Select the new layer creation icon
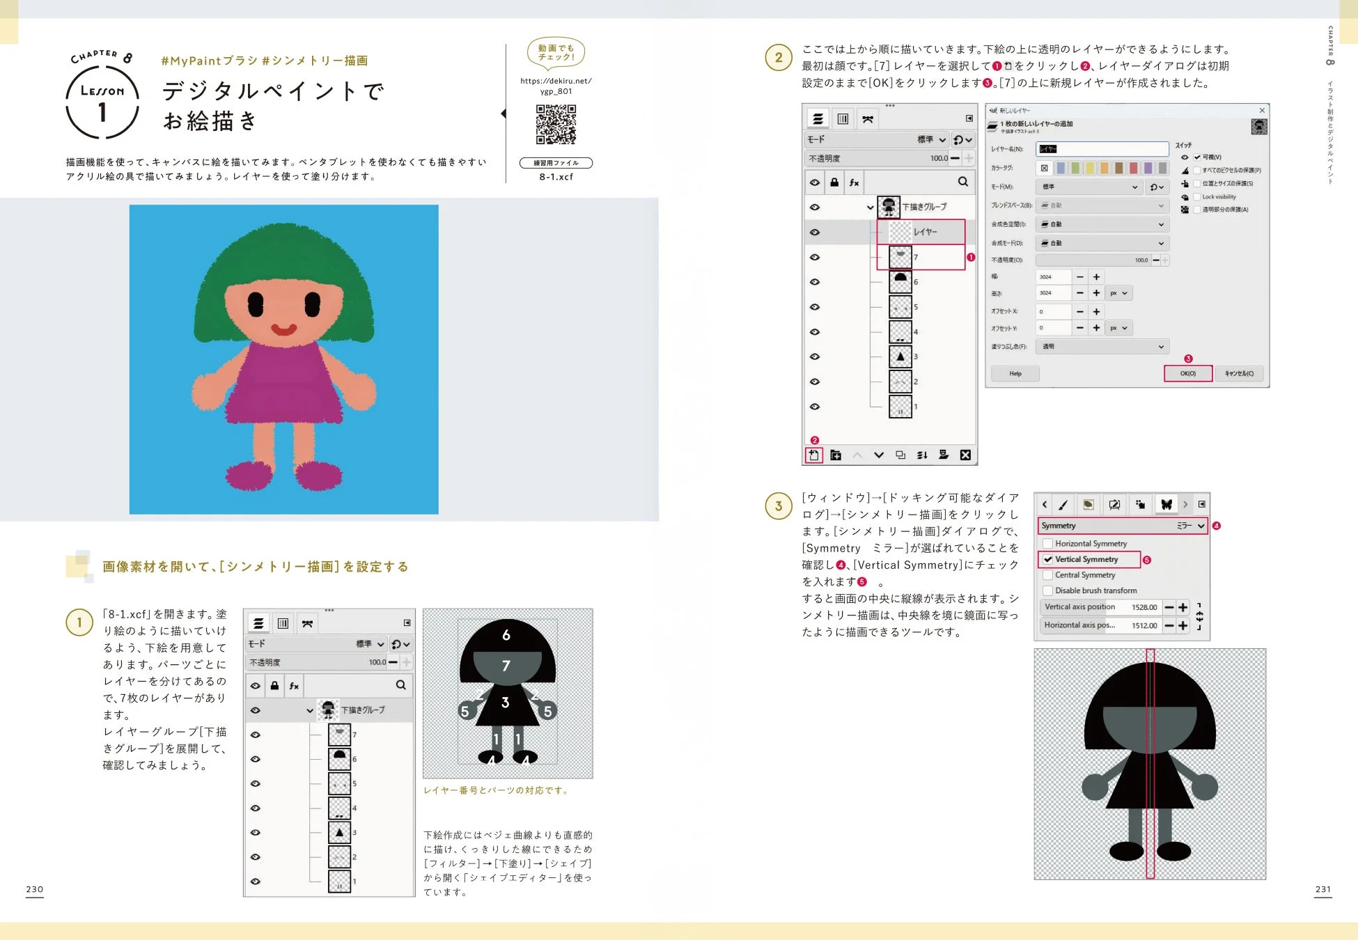This screenshot has height=940, width=1358. [815, 455]
